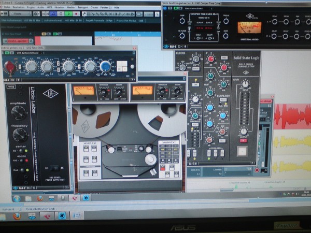Select the Line tool

click(x=123, y=14)
